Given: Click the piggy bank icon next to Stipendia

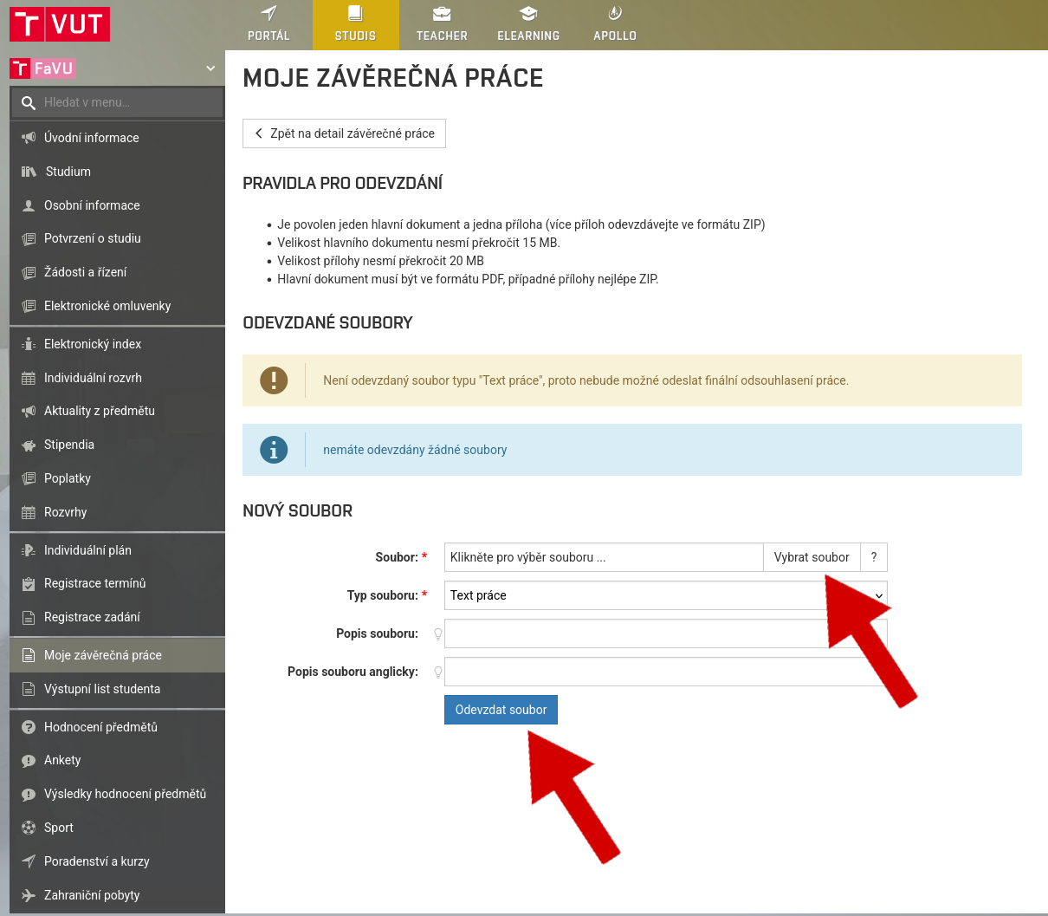Looking at the screenshot, I should pyautogui.click(x=29, y=445).
